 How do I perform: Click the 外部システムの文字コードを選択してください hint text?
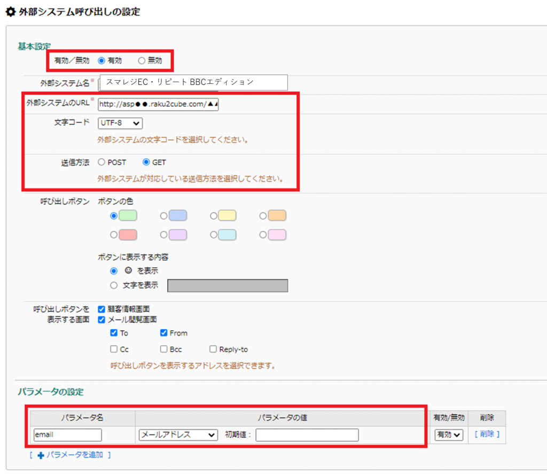click(173, 140)
